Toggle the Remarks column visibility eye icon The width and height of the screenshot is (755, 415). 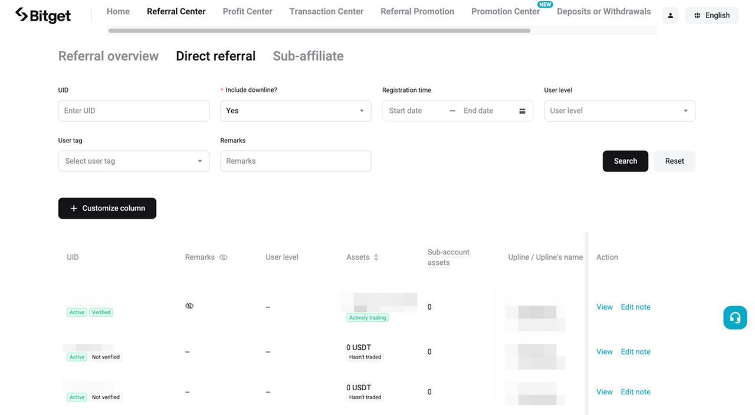(223, 257)
